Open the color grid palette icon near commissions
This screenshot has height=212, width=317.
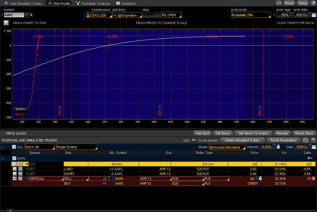[88, 15]
